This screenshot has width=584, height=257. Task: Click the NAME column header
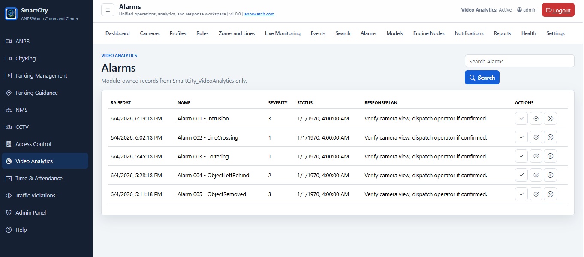[184, 103]
